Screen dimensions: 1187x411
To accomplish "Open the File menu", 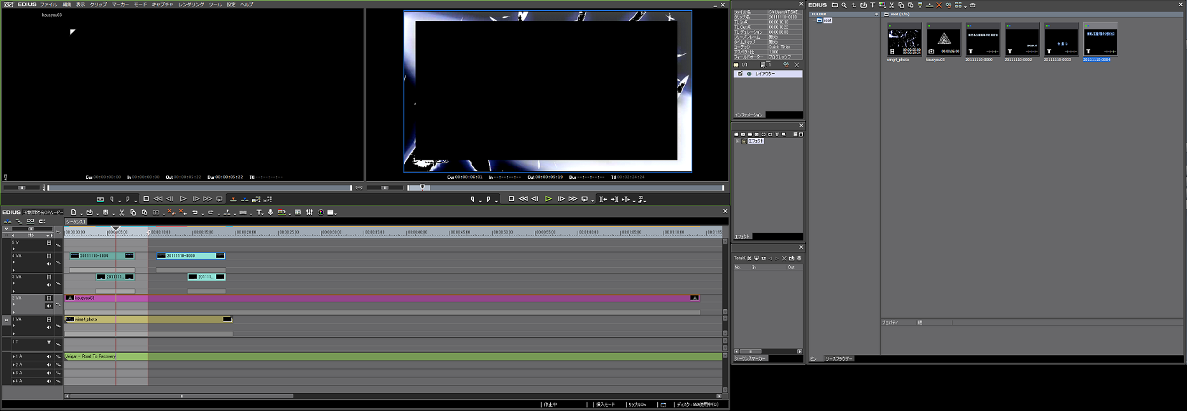I will pyautogui.click(x=48, y=4).
